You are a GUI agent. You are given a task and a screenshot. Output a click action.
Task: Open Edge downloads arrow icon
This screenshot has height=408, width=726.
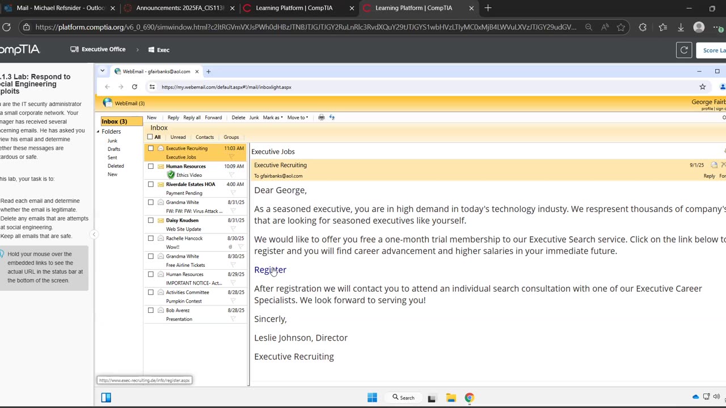point(681,27)
